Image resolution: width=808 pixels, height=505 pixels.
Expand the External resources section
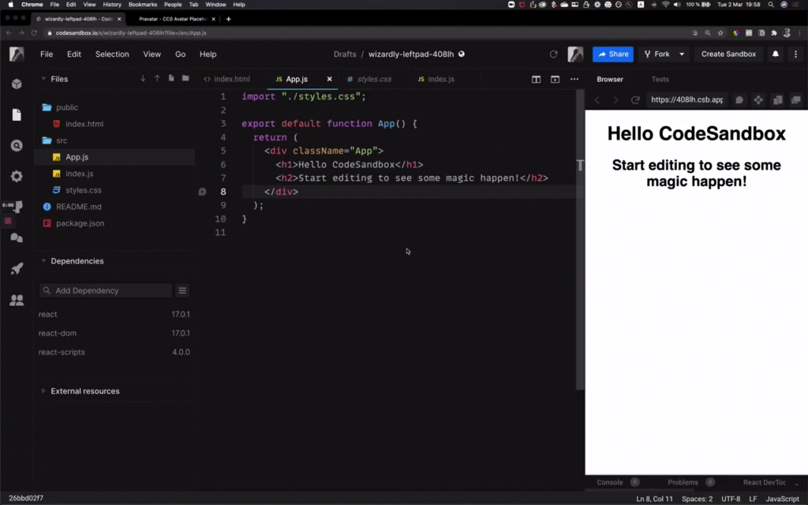coord(43,391)
